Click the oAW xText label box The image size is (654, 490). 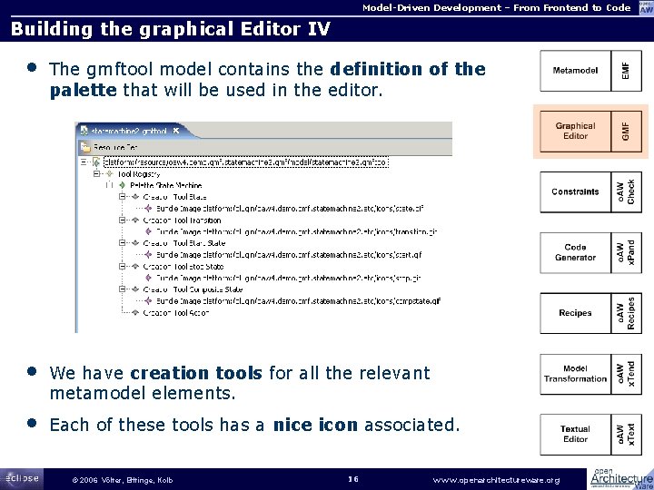(x=626, y=434)
